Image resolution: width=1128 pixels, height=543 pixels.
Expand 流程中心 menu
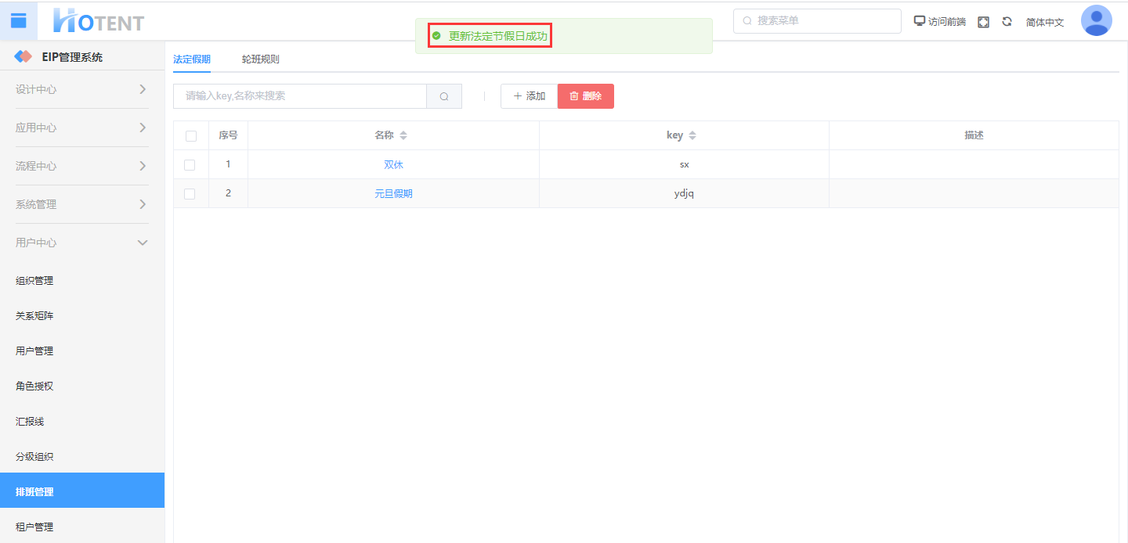(82, 166)
